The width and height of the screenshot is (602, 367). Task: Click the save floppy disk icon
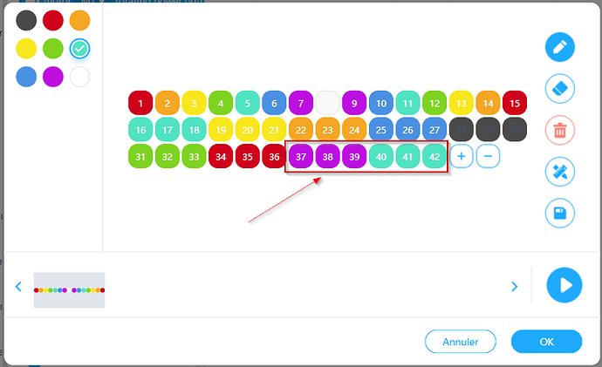[x=560, y=213]
